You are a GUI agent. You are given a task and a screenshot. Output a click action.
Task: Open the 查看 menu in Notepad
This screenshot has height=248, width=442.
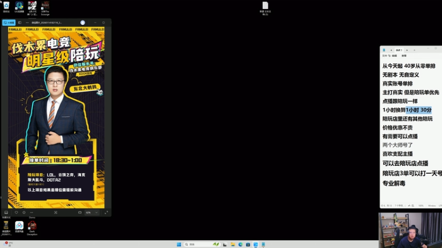404,56
